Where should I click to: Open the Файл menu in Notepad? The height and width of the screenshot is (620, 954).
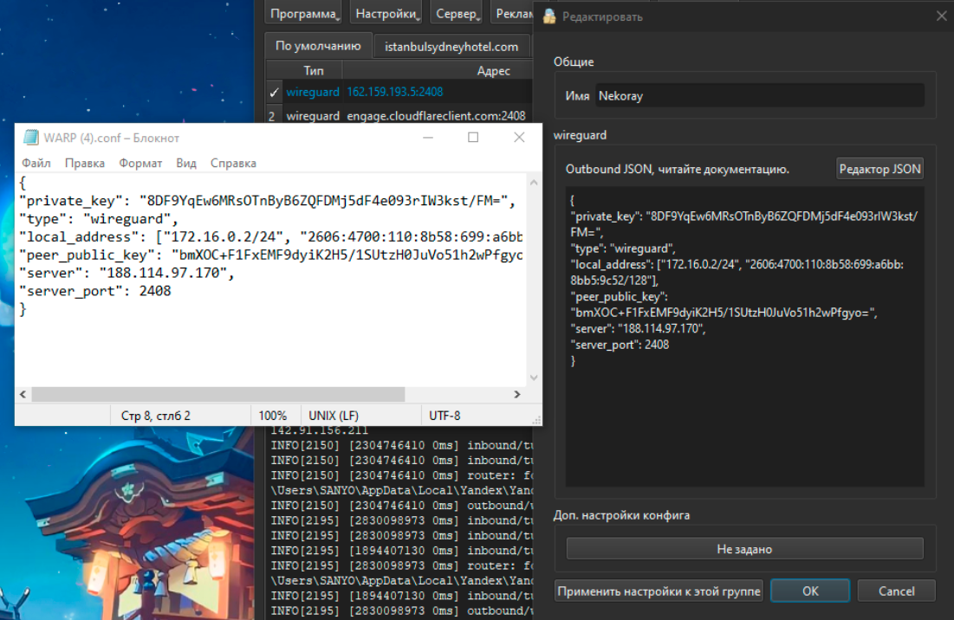[36, 163]
